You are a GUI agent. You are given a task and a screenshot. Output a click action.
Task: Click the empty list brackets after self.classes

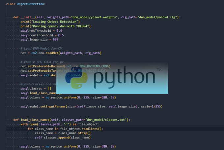coord(49,89)
